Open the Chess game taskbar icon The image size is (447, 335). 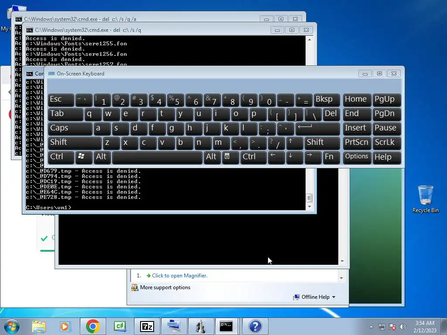click(201, 326)
